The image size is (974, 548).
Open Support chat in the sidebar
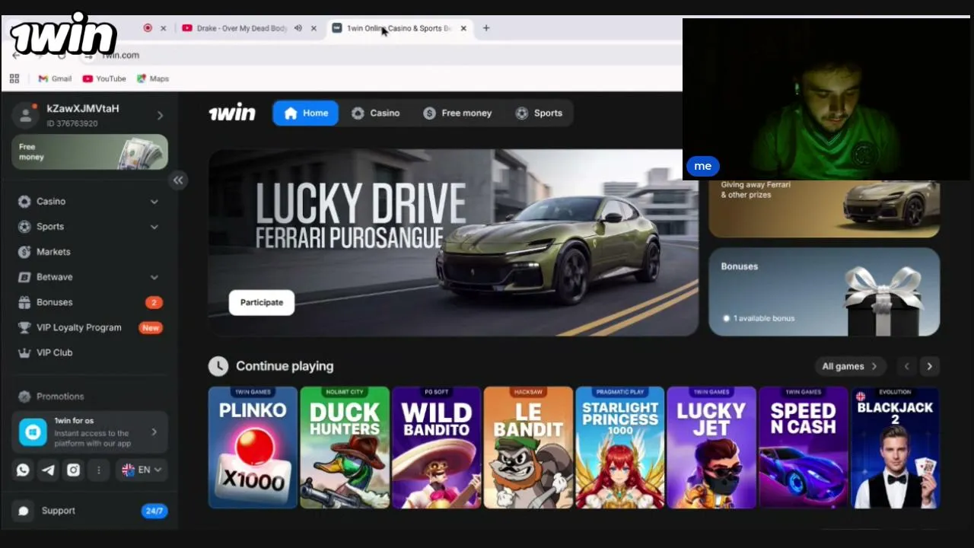[58, 511]
